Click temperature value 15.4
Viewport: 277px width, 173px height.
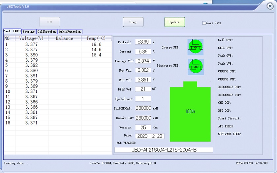click(x=96, y=55)
